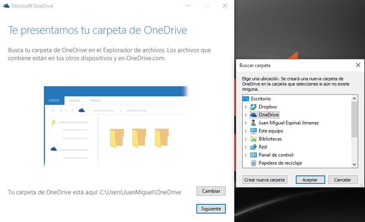Select the Papelera de reciclaje label
365x222 pixels.
(280, 163)
